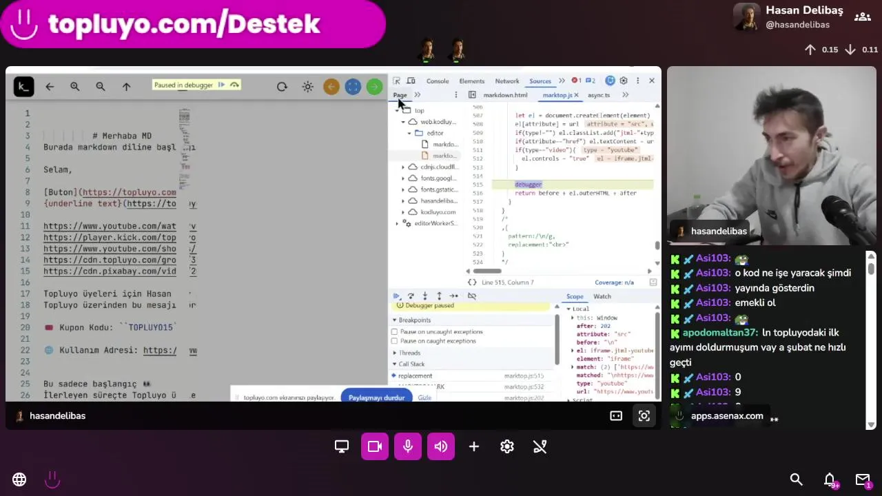Toggle deactivate breakpoints icon
The height and width of the screenshot is (496, 882).
pyautogui.click(x=472, y=296)
